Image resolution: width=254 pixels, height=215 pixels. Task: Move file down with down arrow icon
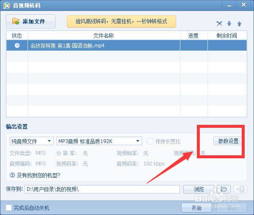pyautogui.click(x=229, y=24)
